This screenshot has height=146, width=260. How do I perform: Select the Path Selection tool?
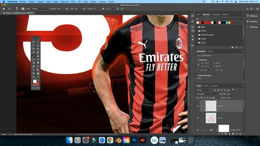coord(38,70)
